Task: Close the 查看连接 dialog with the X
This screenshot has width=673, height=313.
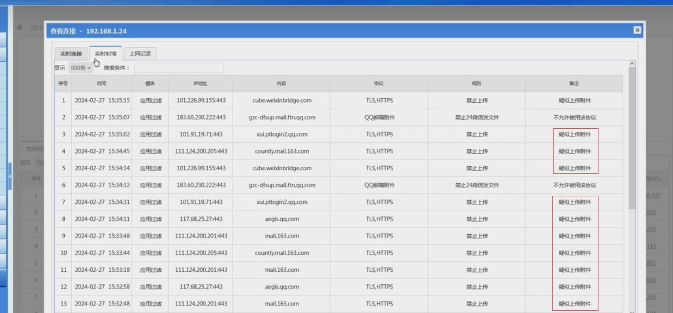Action: (637, 30)
